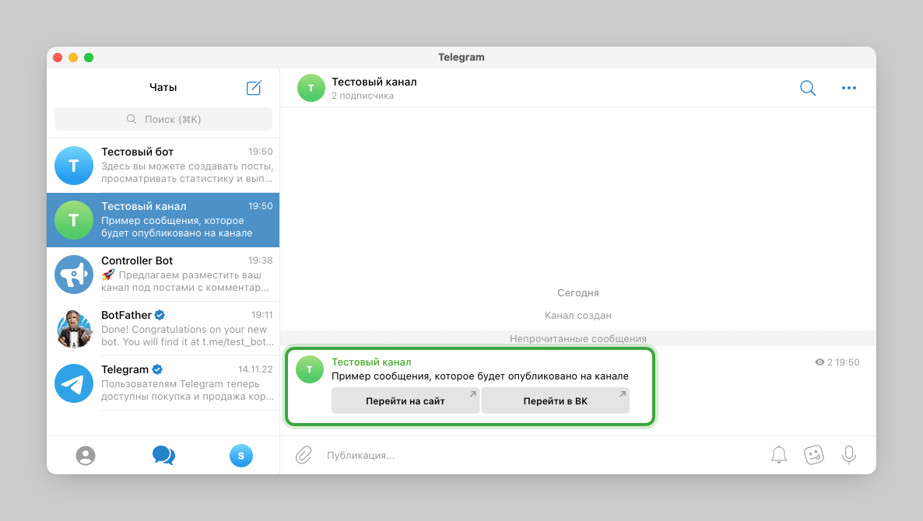Click the eye view counter on the message
The image size is (923, 521).
[x=819, y=362]
